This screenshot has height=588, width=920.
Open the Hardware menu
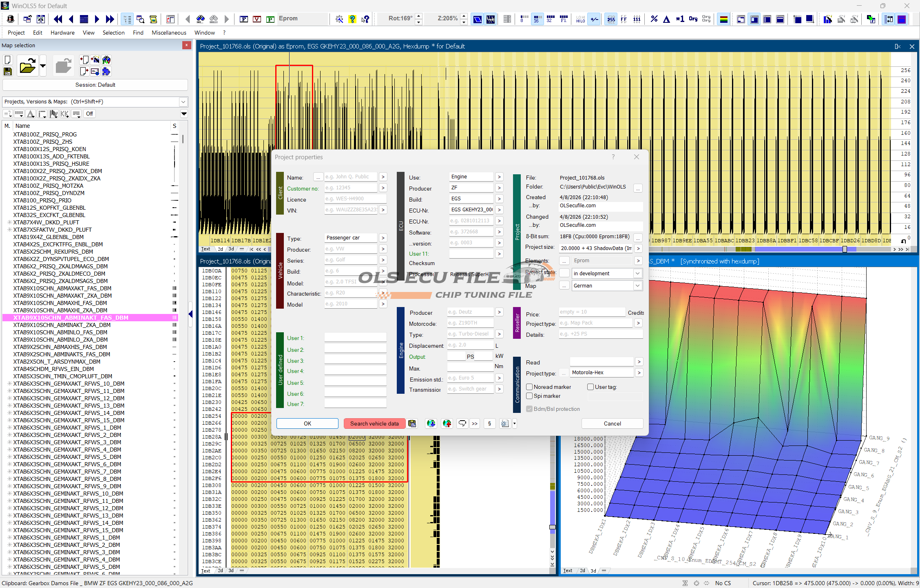click(62, 33)
